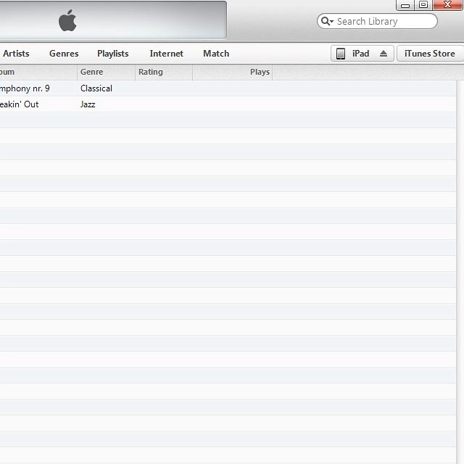464x464 pixels.
Task: Select the Playlists tab
Action: tap(112, 54)
